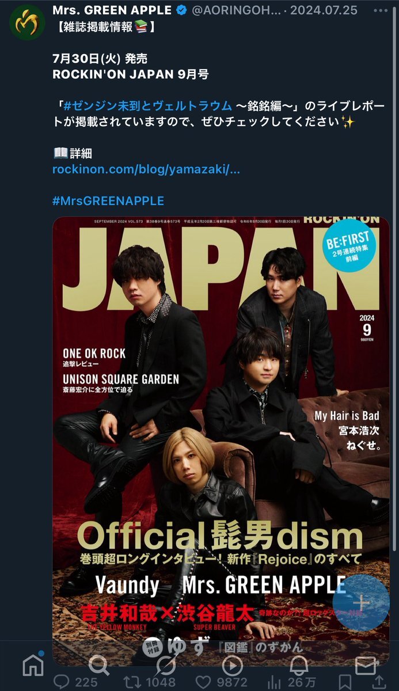
Task: Open Notifications bell icon
Action: (299, 666)
